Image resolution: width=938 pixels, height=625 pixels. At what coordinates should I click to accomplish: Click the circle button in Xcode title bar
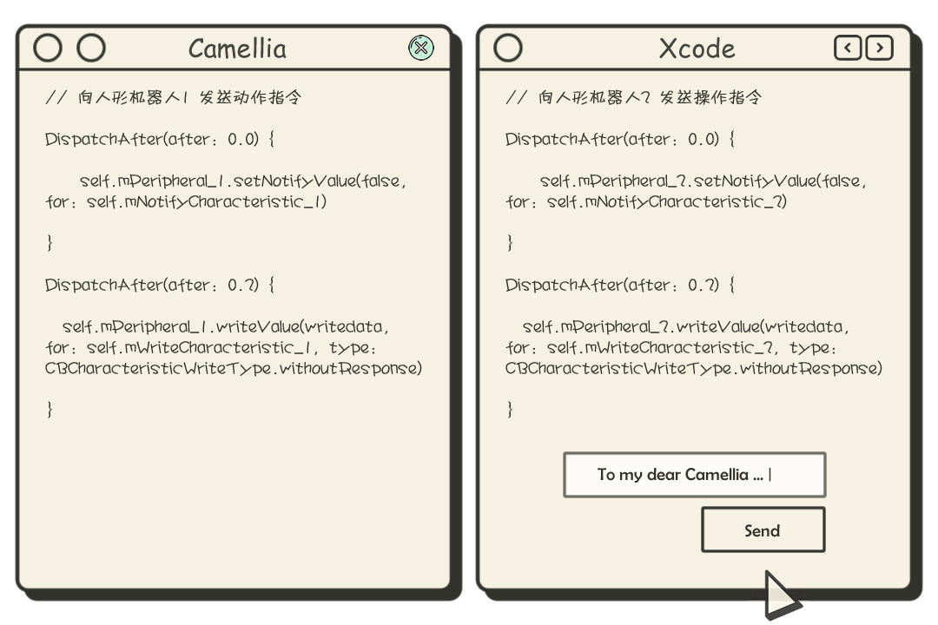(508, 48)
